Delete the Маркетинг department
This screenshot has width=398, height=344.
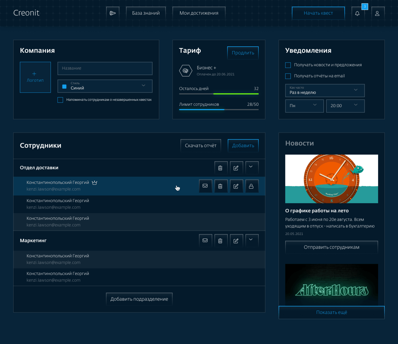click(220, 241)
